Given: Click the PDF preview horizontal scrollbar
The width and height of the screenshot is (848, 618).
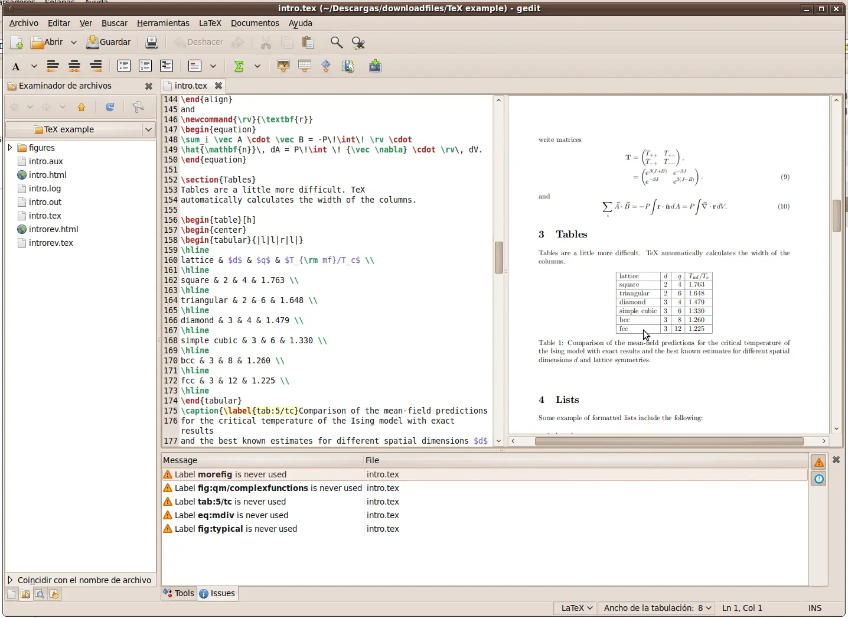Looking at the screenshot, I should click(x=668, y=441).
